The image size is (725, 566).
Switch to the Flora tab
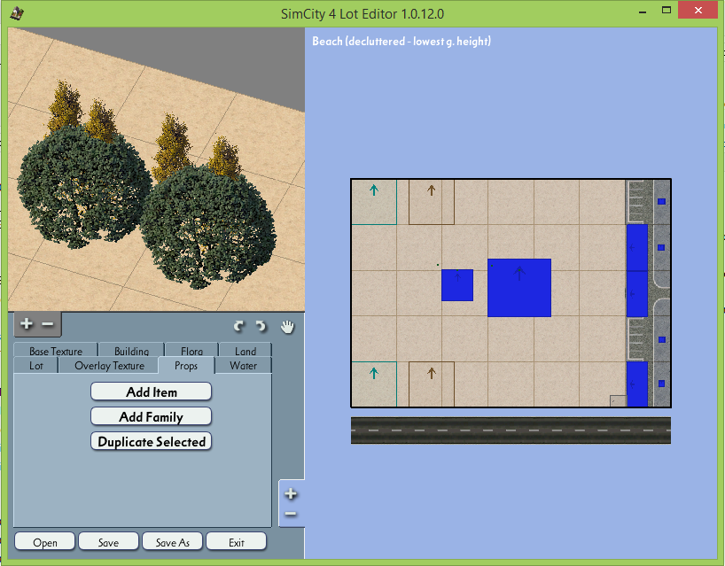pyautogui.click(x=191, y=350)
